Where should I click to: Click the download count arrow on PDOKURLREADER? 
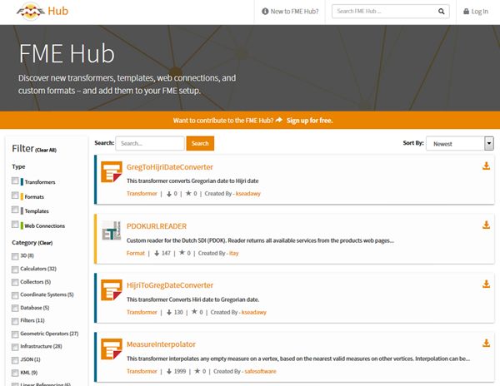click(157, 253)
